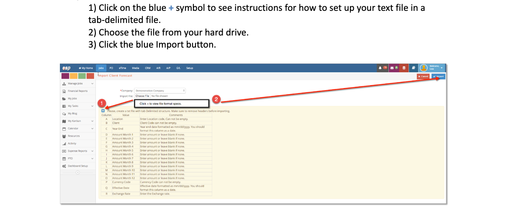This screenshot has width=509, height=210.
Task: Click the blue plus file-specs icon
Action: pyautogui.click(x=103, y=111)
